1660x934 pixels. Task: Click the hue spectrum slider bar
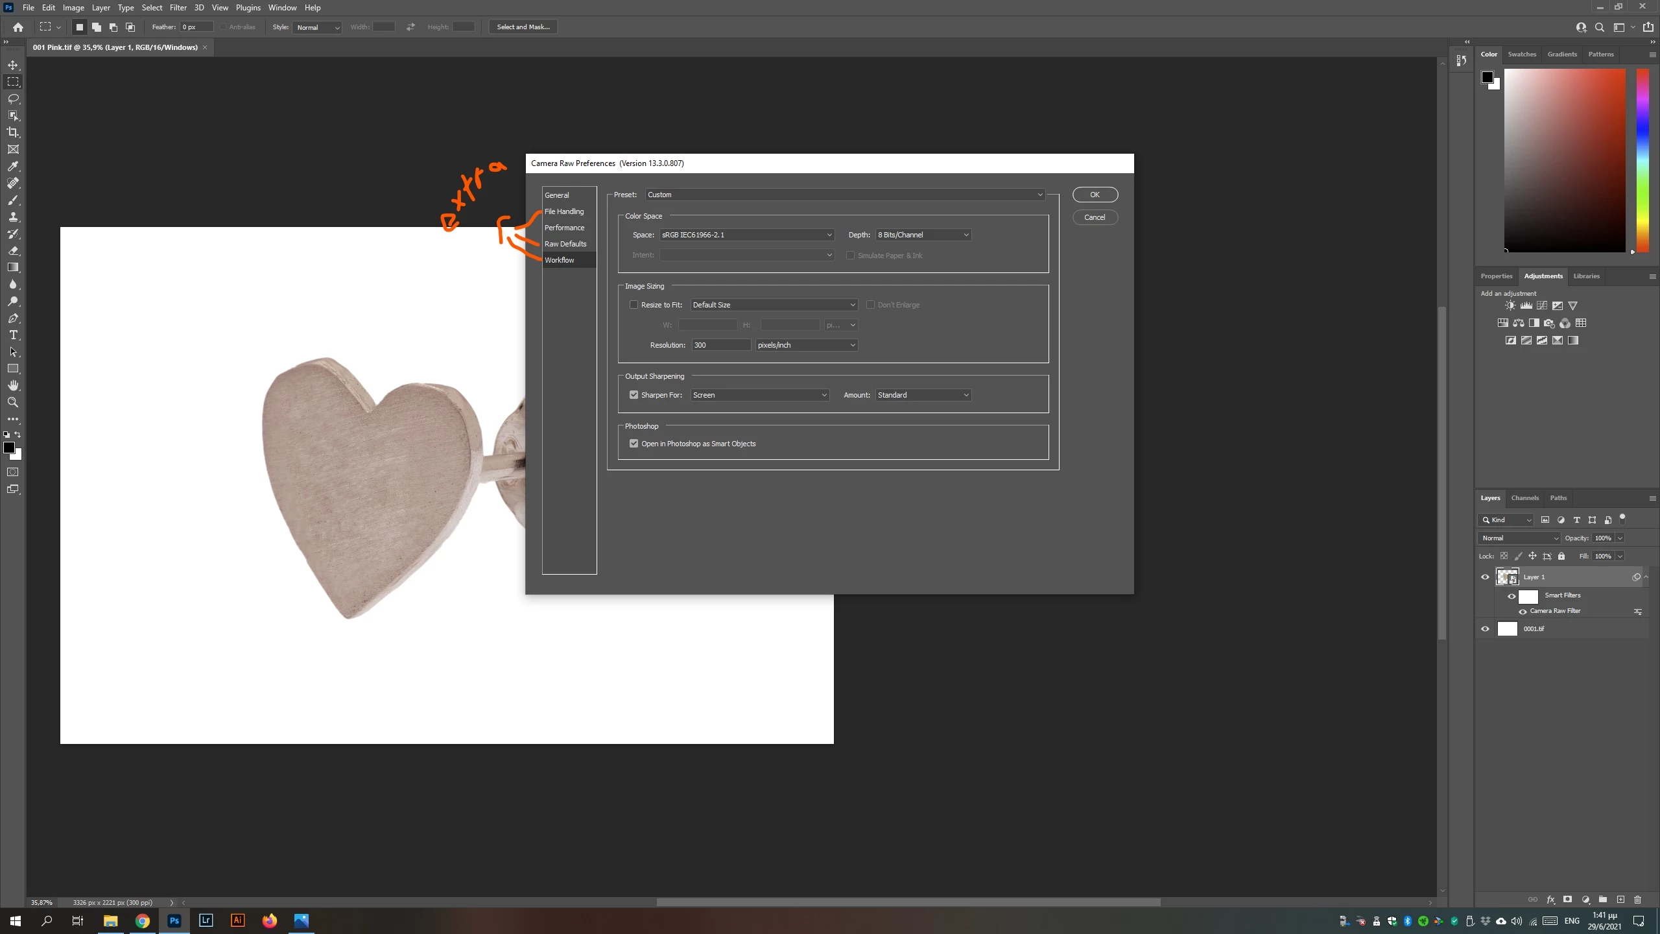click(x=1642, y=159)
